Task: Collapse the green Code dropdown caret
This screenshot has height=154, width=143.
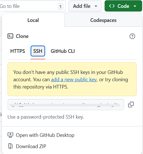Action: (135, 6)
